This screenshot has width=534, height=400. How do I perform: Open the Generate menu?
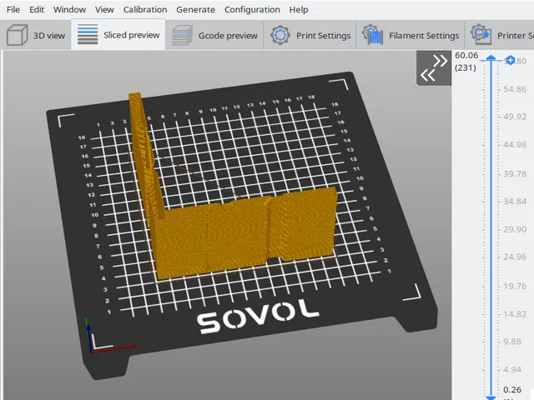coord(195,9)
